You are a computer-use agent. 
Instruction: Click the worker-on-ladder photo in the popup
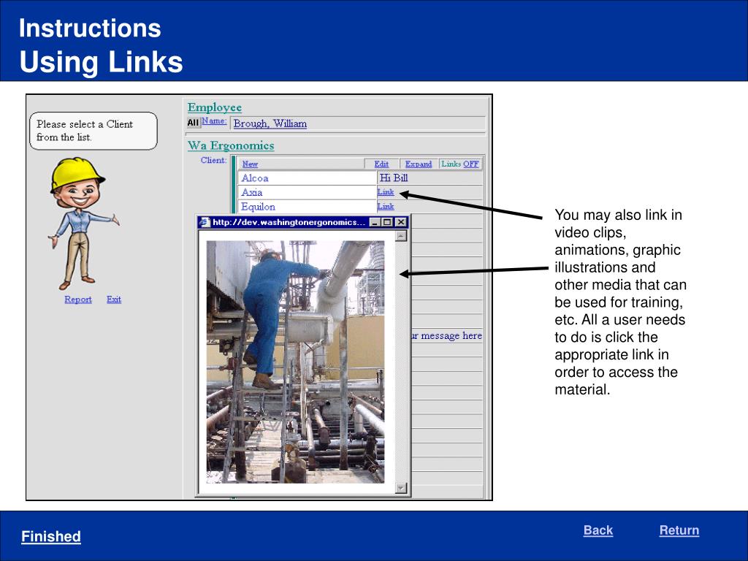click(x=295, y=362)
